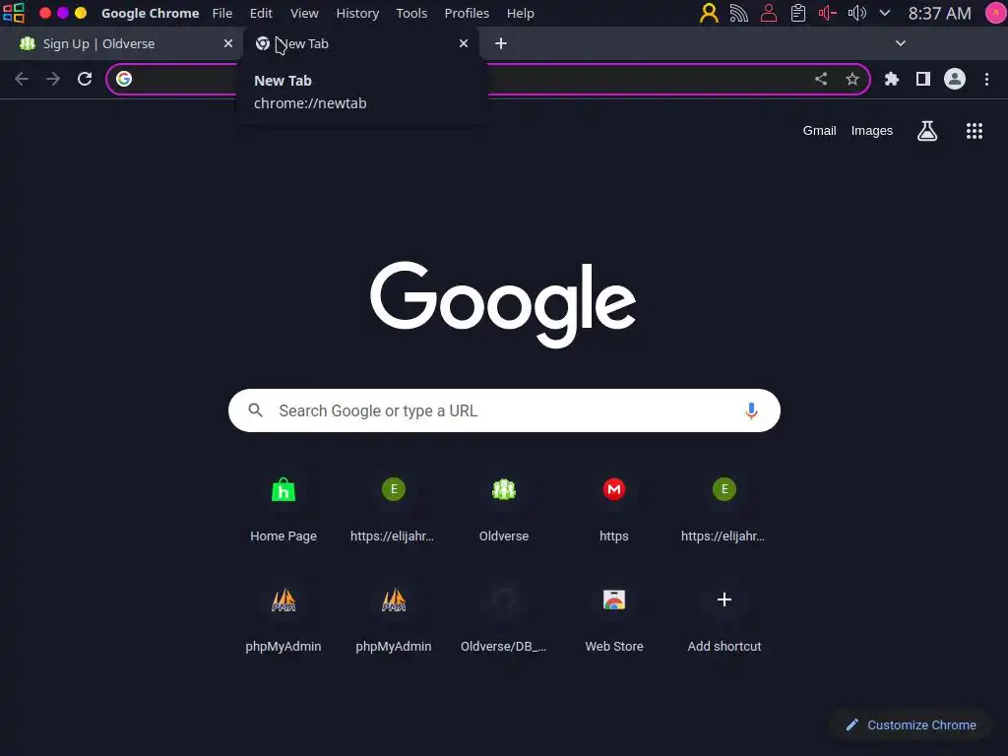The height and width of the screenshot is (756, 1008).
Task: Open the Extensions puzzle icon
Action: (x=892, y=79)
